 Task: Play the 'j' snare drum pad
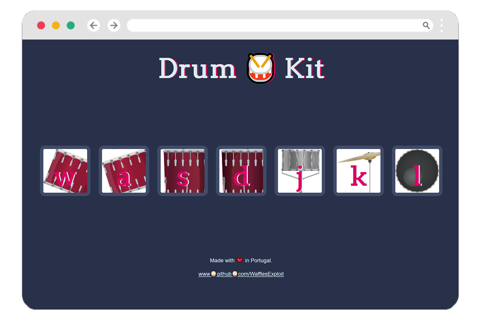coord(300,171)
